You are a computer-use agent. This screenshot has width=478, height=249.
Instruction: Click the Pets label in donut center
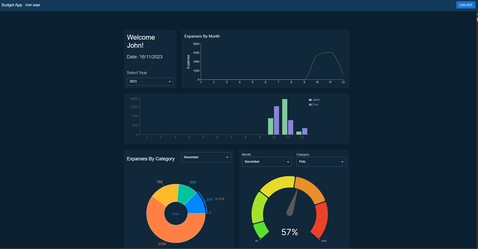[x=176, y=214]
